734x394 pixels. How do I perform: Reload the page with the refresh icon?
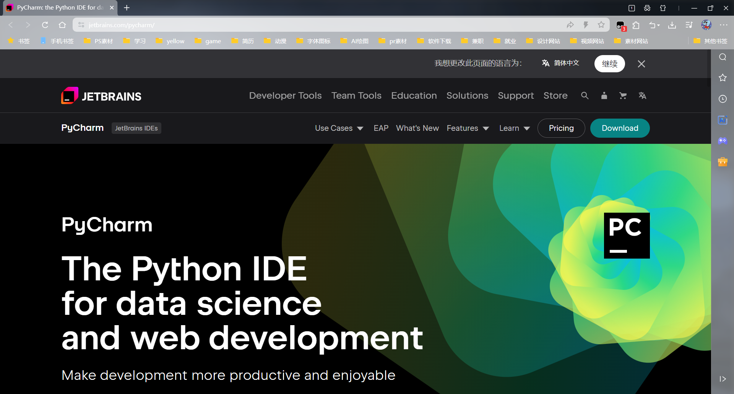45,25
